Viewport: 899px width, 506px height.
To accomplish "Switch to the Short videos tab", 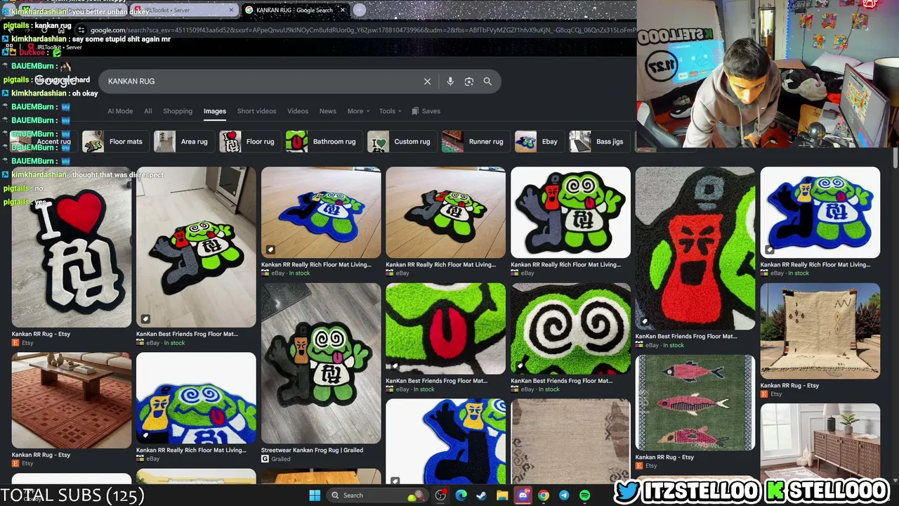I will (x=256, y=111).
